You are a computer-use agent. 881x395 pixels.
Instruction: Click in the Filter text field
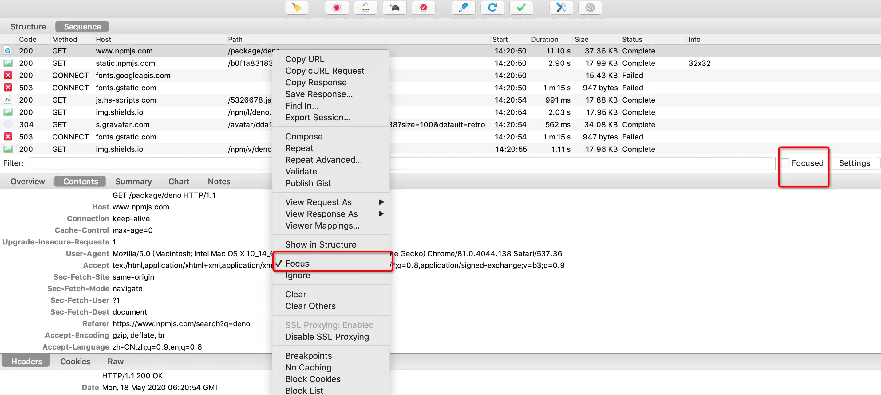click(x=151, y=163)
